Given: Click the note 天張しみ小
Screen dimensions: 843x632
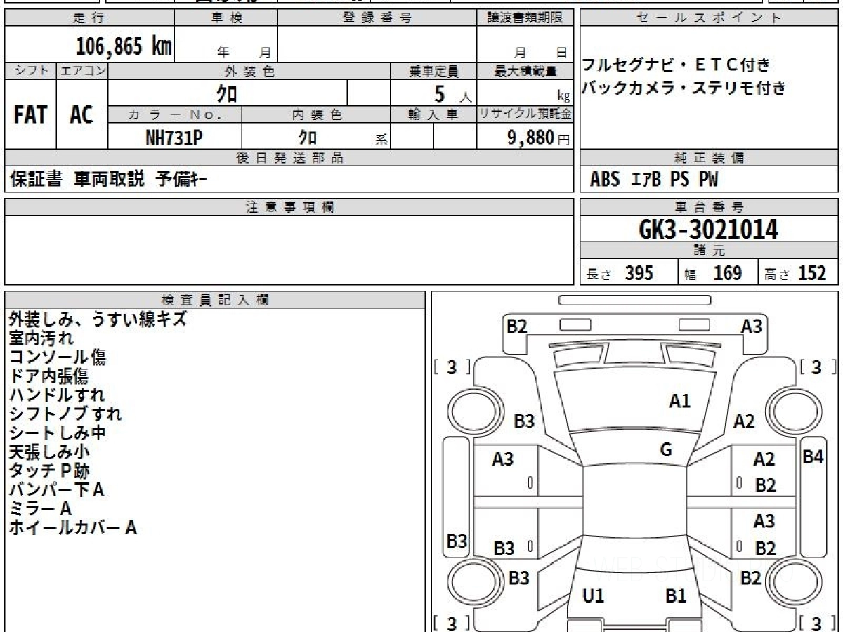Looking at the screenshot, I should coord(49,452).
